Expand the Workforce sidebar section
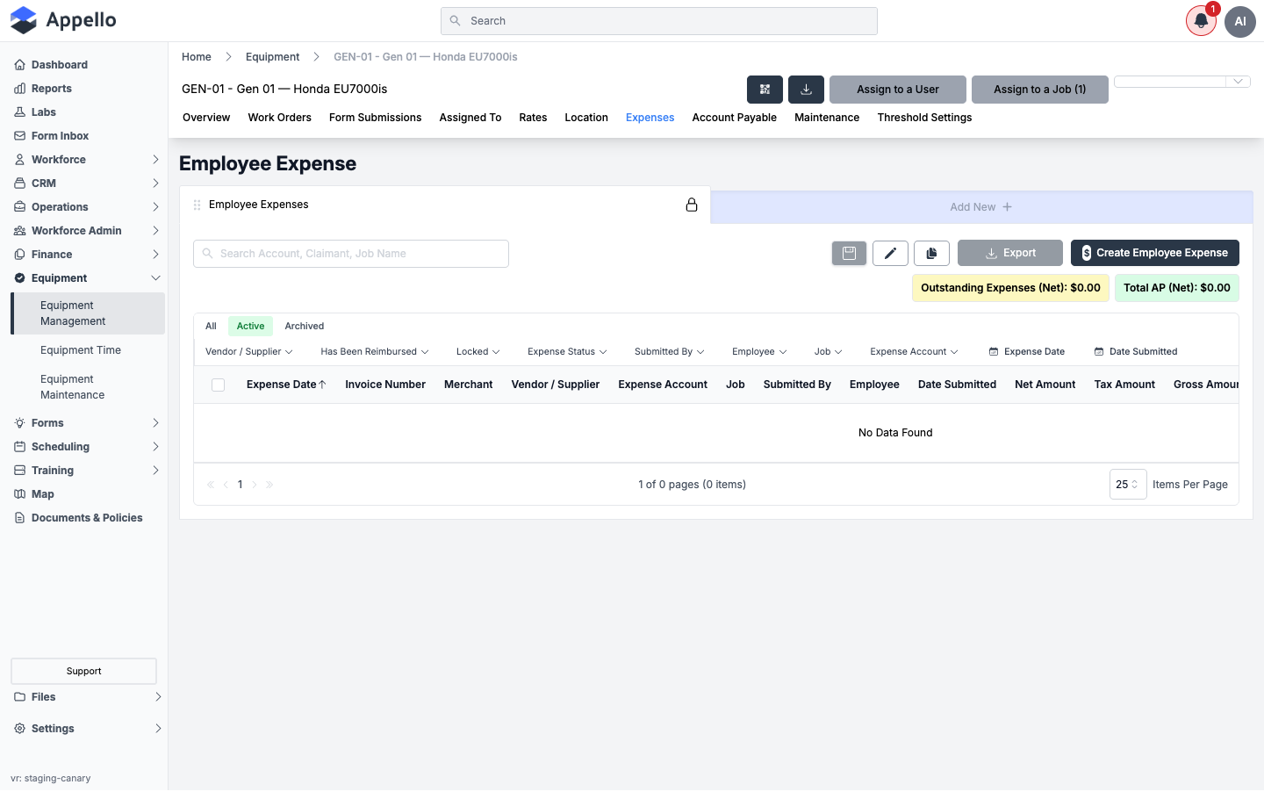 coord(155,160)
